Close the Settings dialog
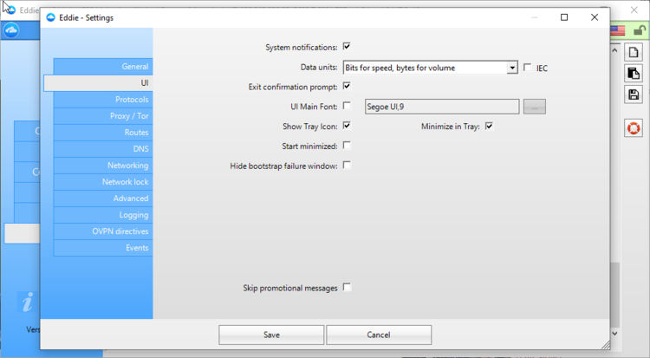The width and height of the screenshot is (650, 358). [x=595, y=17]
